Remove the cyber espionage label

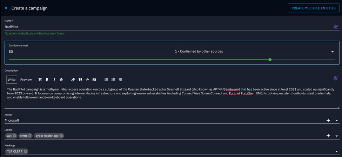point(61,136)
